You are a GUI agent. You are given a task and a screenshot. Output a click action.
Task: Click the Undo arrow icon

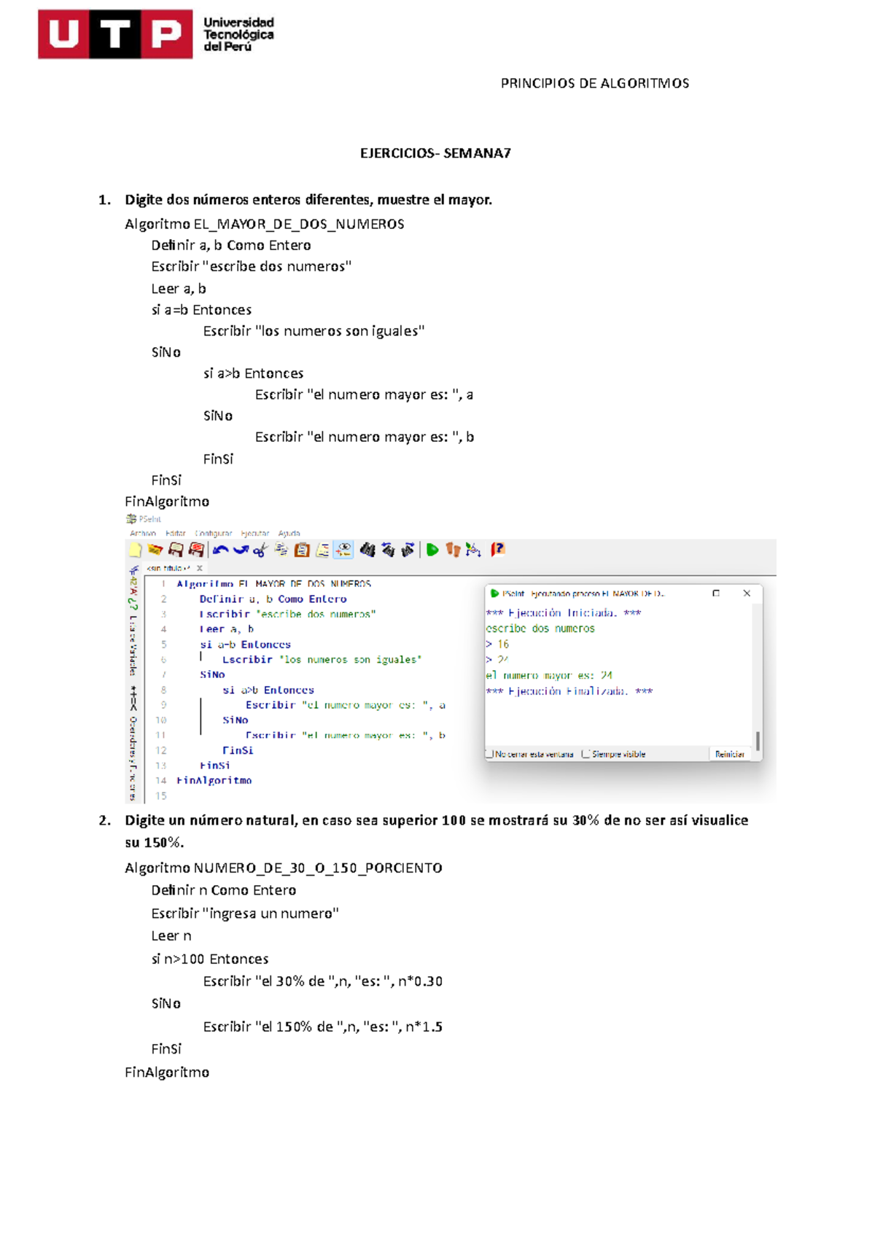(x=220, y=550)
